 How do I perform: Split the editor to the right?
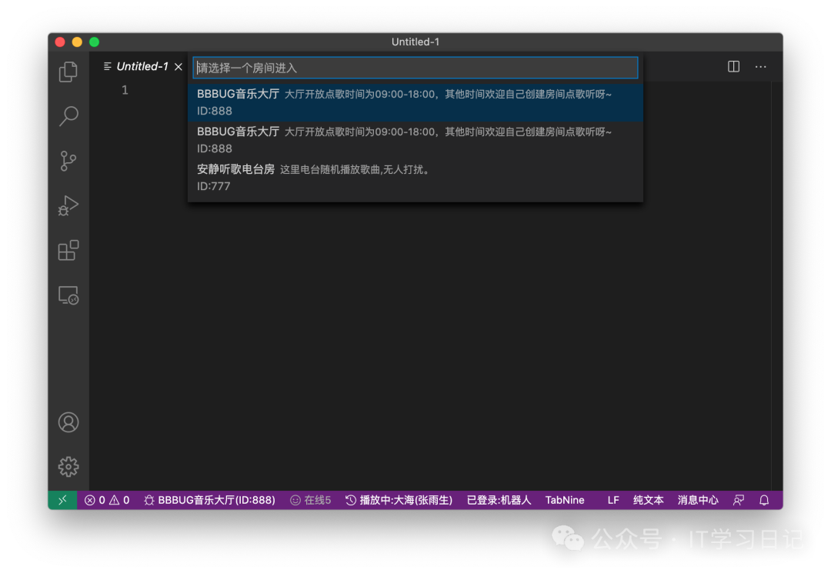pyautogui.click(x=733, y=67)
